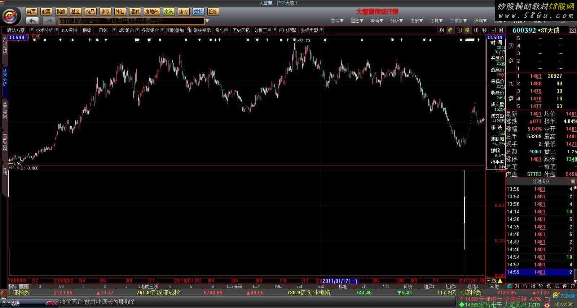Expand the 日线 period dropdown arrow
Viewport: 577px width, 308px height.
[114, 30]
